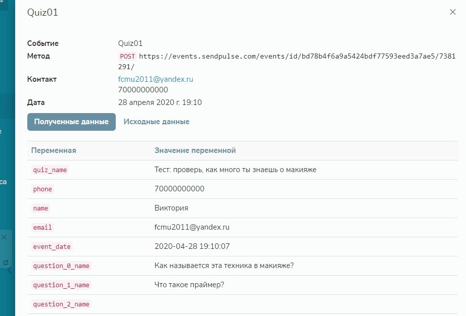Collapse the left sidebar with chevron
This screenshot has width=466, height=316.
coord(9,270)
